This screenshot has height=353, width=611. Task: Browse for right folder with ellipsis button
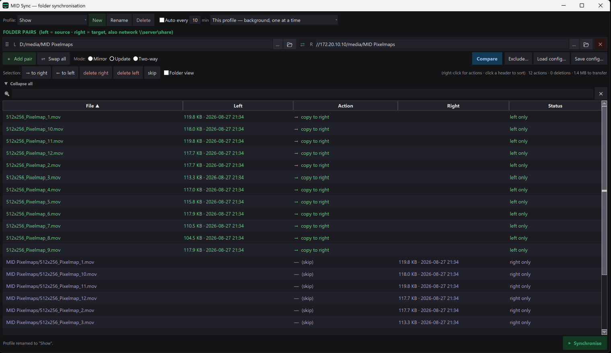[574, 45]
